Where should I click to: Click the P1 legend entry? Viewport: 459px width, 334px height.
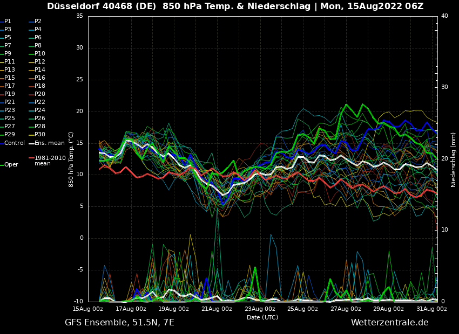(x=8, y=22)
